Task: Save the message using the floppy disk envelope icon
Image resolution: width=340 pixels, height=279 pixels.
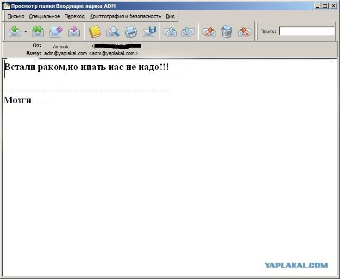Action: coord(149,31)
